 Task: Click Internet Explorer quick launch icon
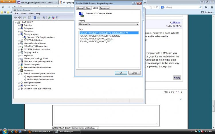point(12,131)
